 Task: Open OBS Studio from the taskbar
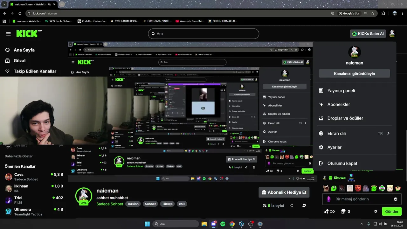[x=251, y=224]
